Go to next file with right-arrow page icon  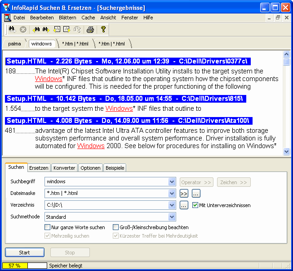click(x=67, y=29)
